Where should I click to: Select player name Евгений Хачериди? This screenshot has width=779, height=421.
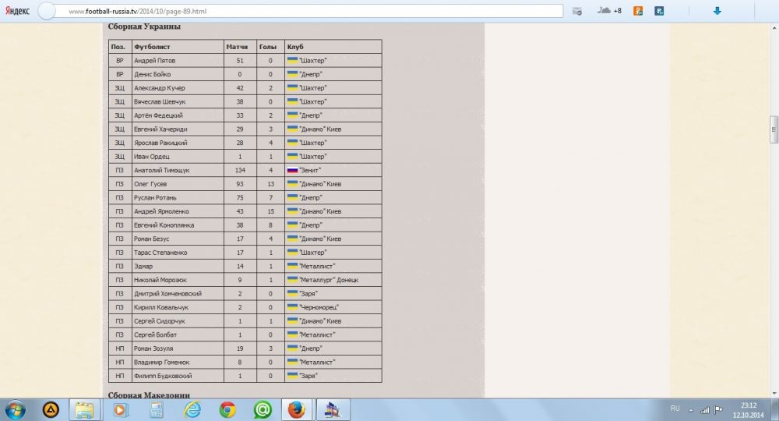[160, 129]
